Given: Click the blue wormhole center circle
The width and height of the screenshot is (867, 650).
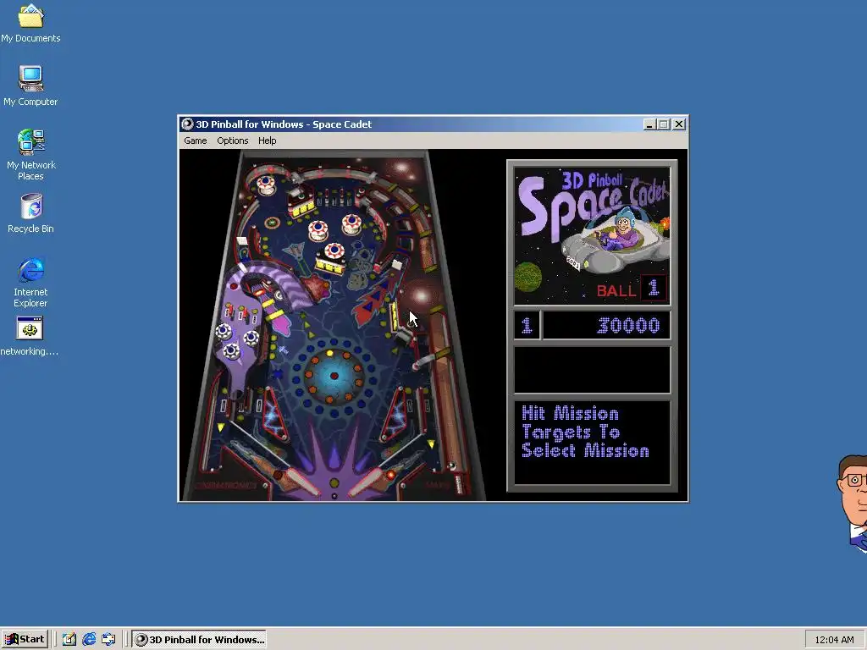Looking at the screenshot, I should [x=334, y=376].
